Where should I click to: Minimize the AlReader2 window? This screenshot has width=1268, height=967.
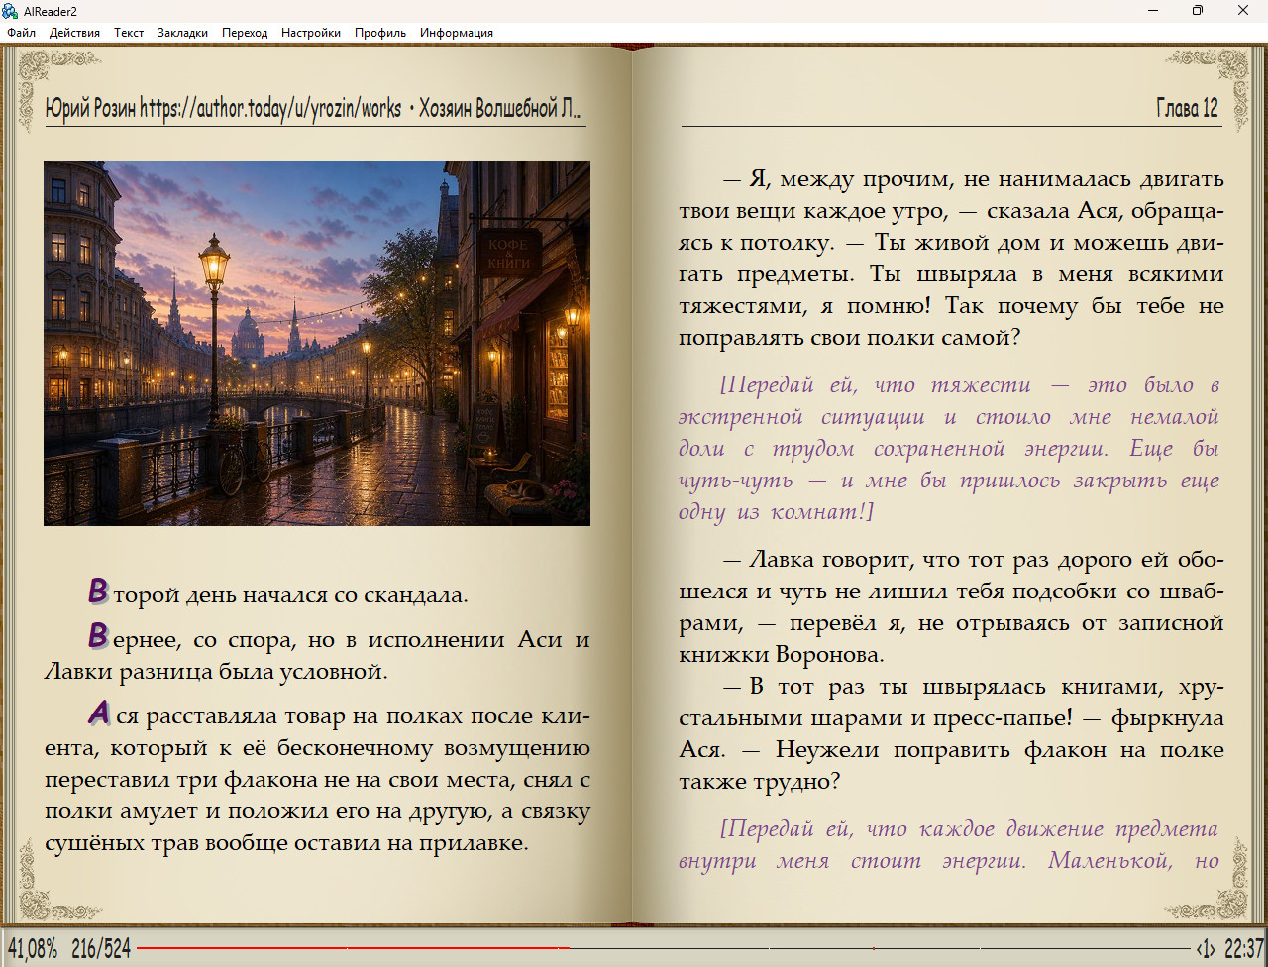click(1153, 11)
